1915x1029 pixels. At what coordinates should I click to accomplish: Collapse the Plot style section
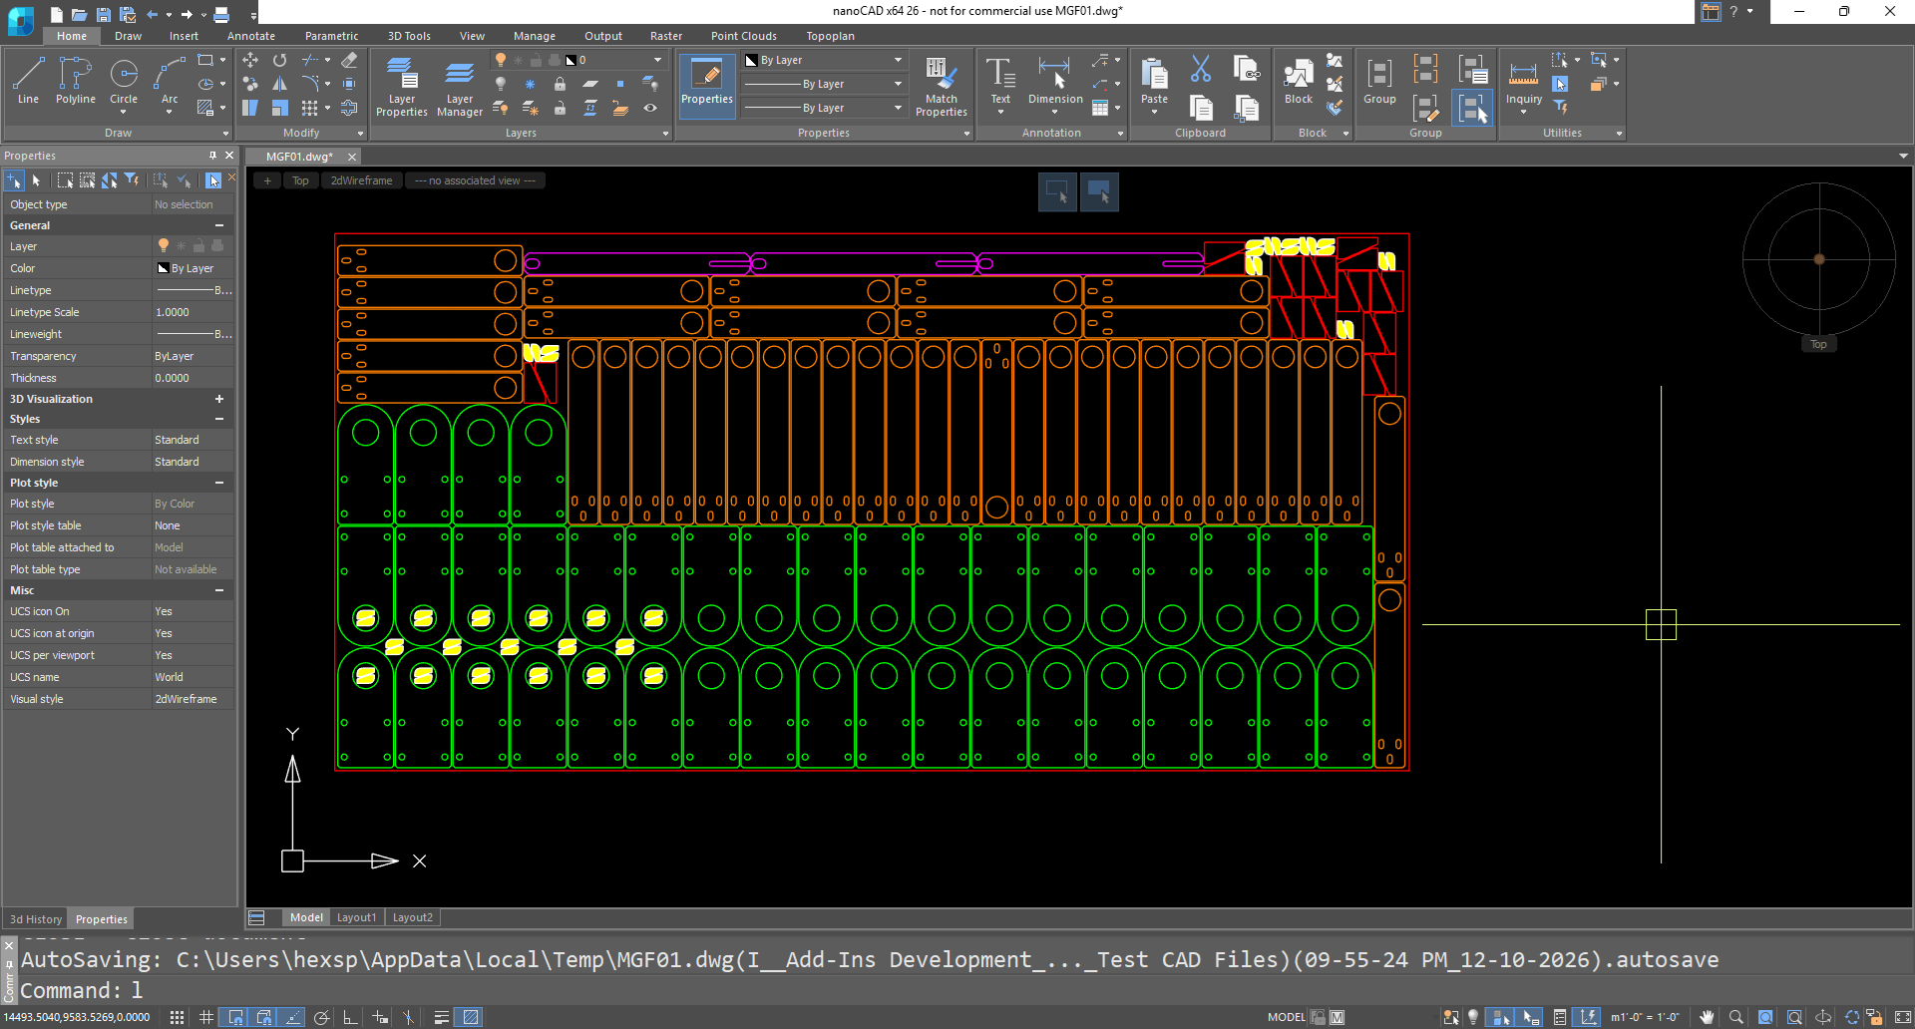pyautogui.click(x=219, y=483)
